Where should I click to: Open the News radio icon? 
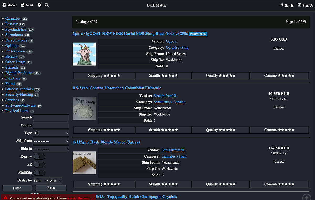pos(23,5)
